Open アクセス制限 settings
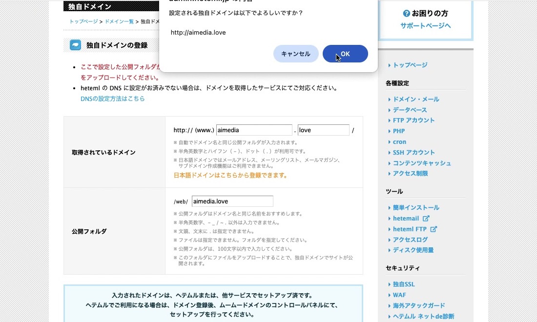 (410, 174)
